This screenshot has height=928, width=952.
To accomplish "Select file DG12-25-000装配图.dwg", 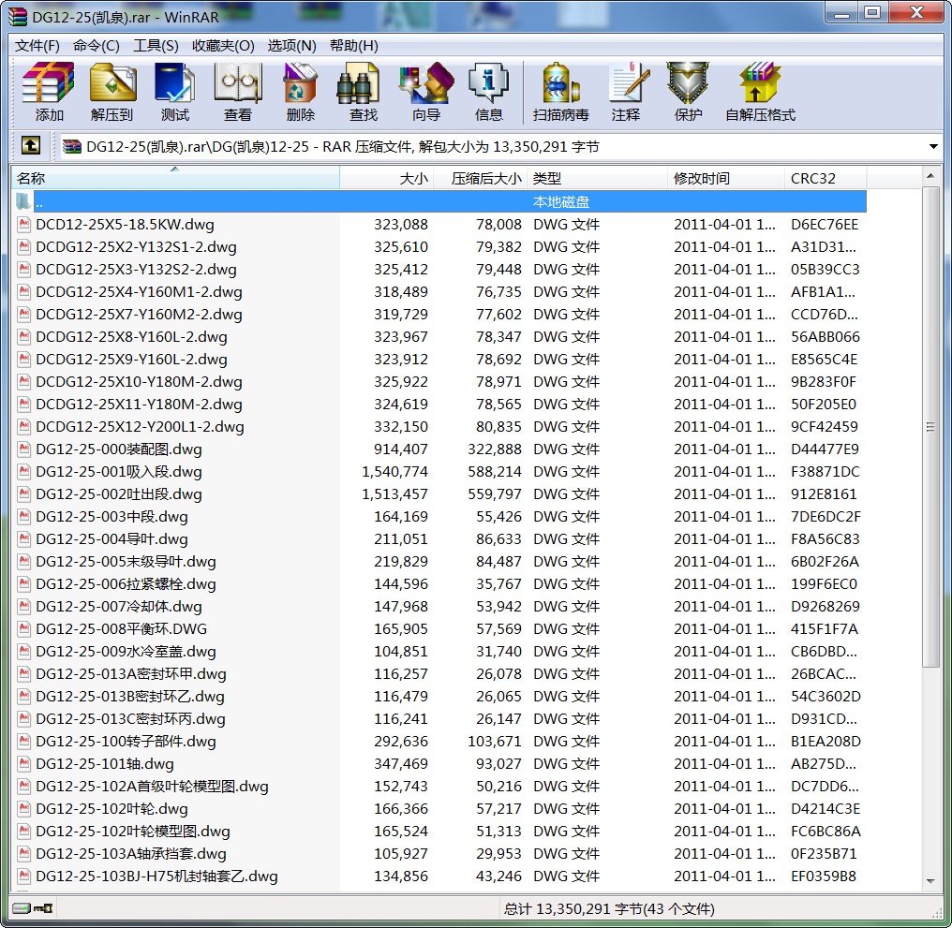I will click(x=118, y=449).
